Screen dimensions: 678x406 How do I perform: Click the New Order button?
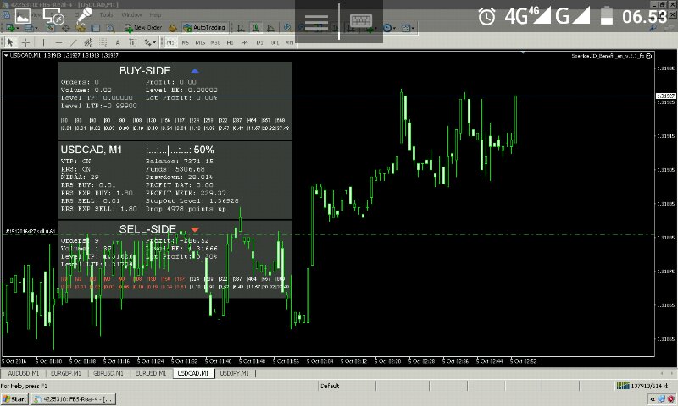(144, 28)
